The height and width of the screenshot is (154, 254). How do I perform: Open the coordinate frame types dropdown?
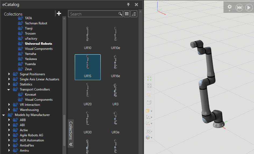pyautogui.click(x=149, y=117)
